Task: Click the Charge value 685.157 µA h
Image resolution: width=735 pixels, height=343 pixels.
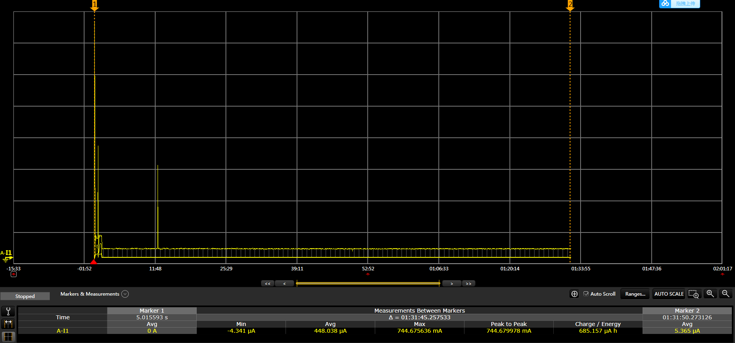Action: (x=598, y=331)
